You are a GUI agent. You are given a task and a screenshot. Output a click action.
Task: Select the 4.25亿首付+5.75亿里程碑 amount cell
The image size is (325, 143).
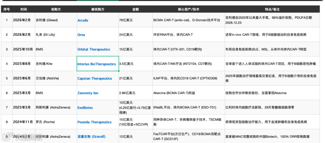135,108
